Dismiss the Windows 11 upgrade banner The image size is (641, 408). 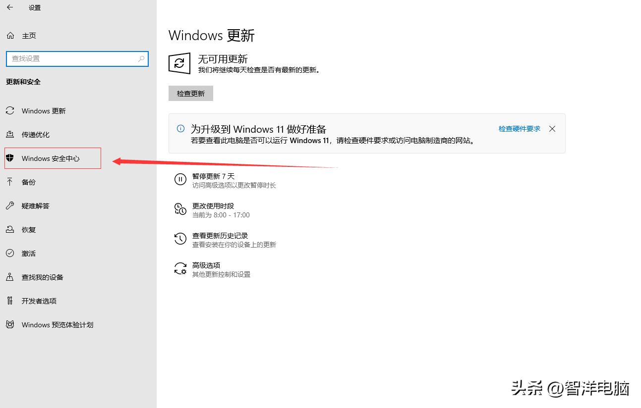552,128
